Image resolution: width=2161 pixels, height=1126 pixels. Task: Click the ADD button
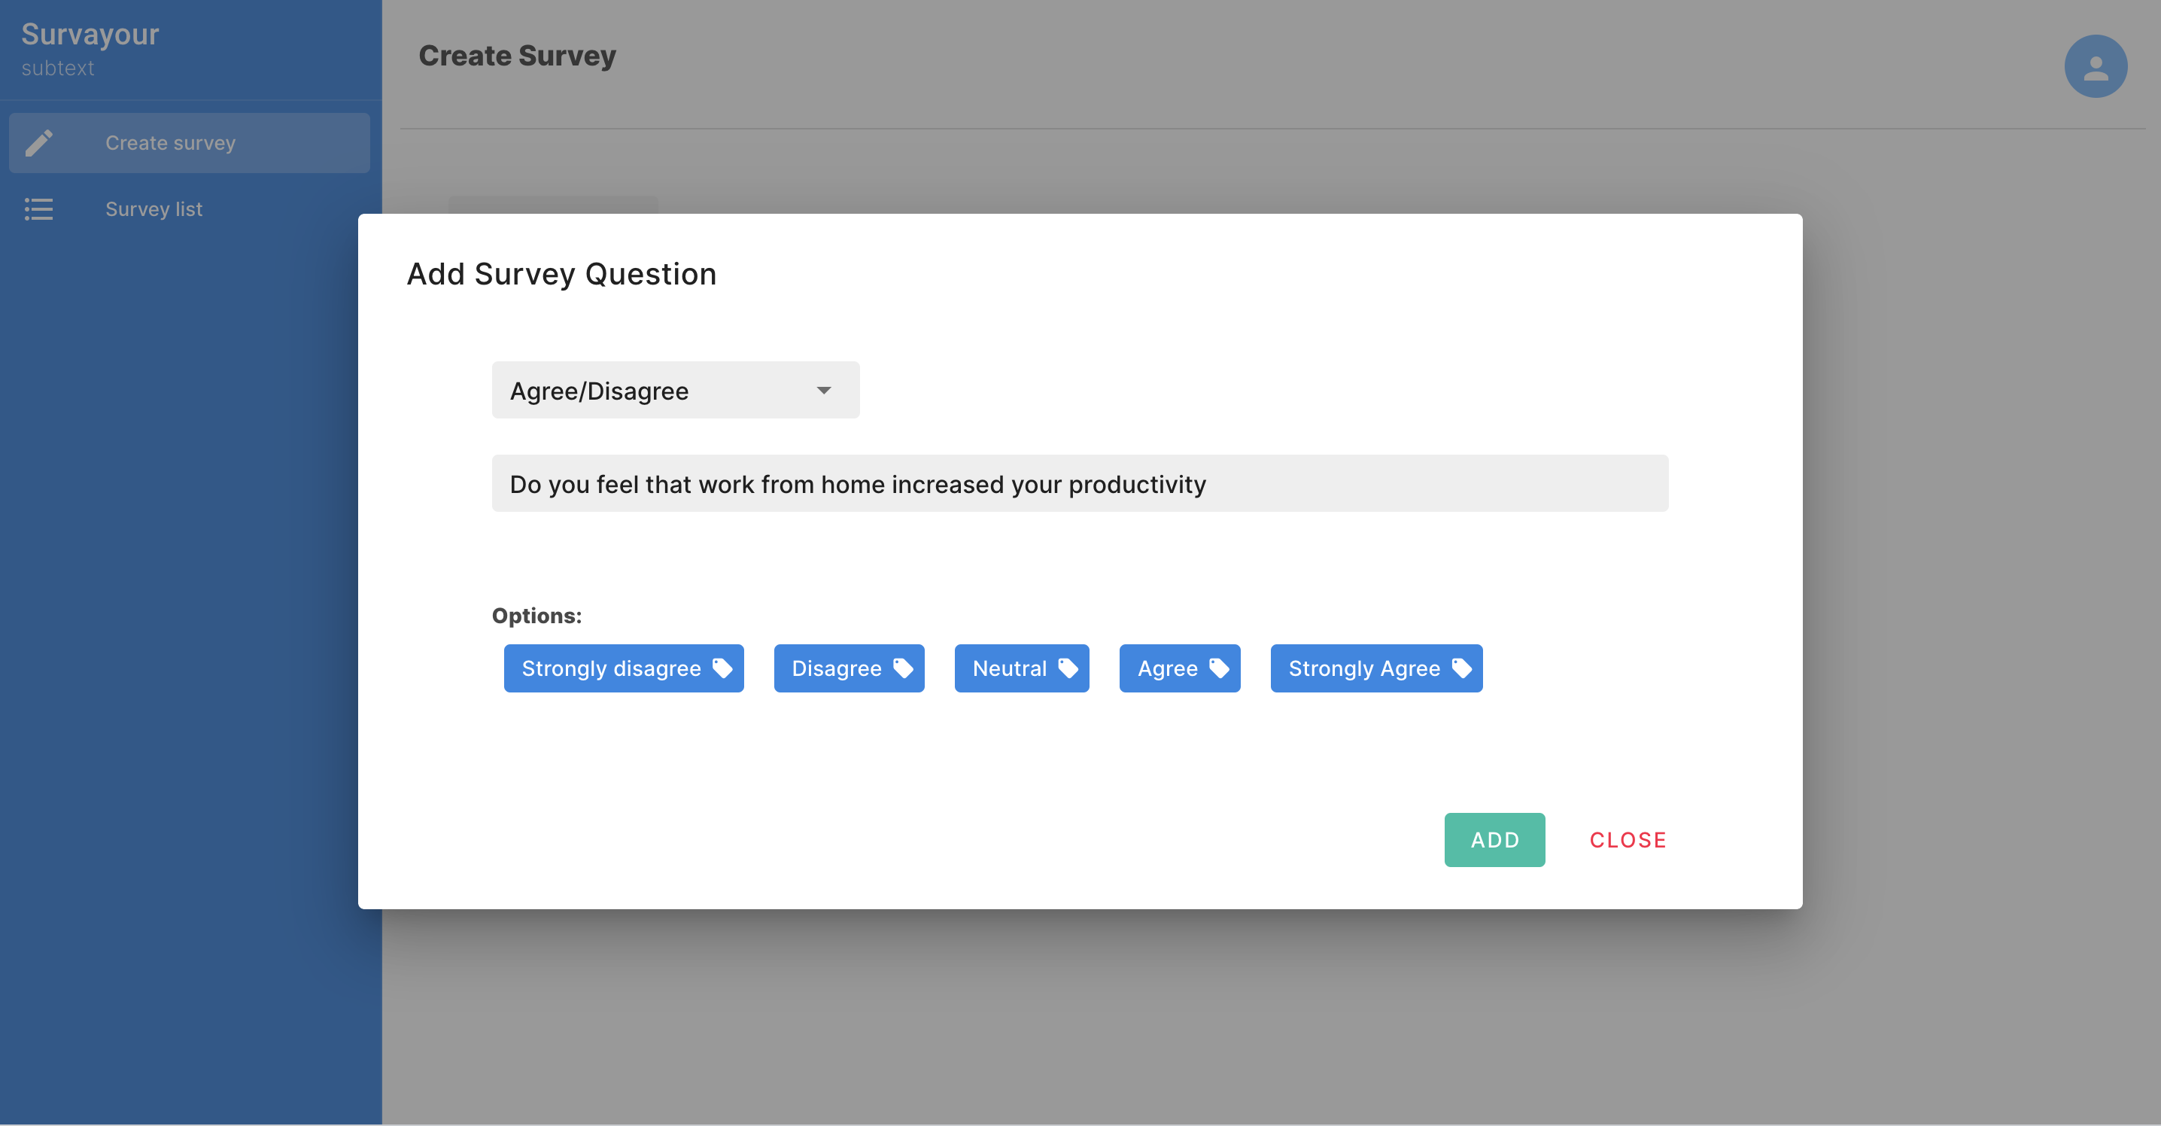(1494, 839)
